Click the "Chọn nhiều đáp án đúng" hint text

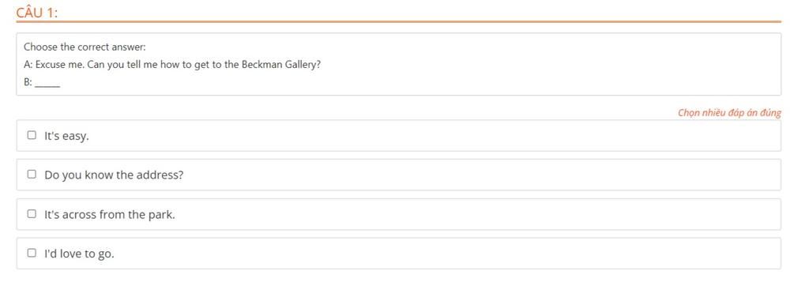[729, 112]
